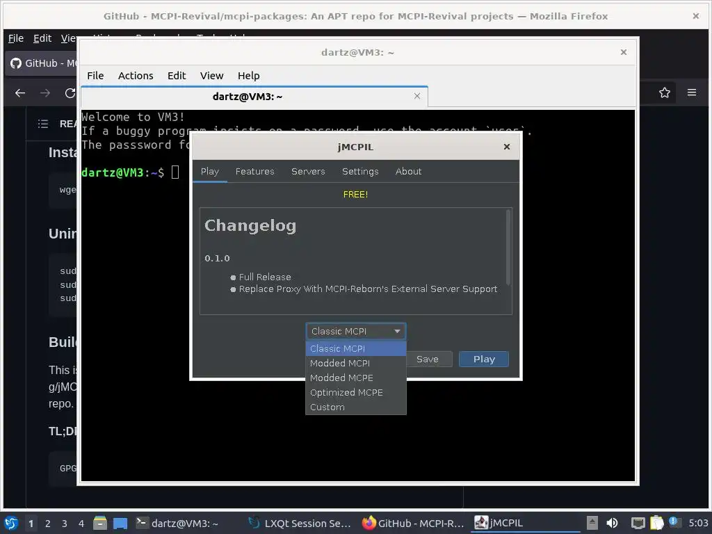Open the file manager icon in taskbar
The width and height of the screenshot is (712, 534).
(100, 523)
